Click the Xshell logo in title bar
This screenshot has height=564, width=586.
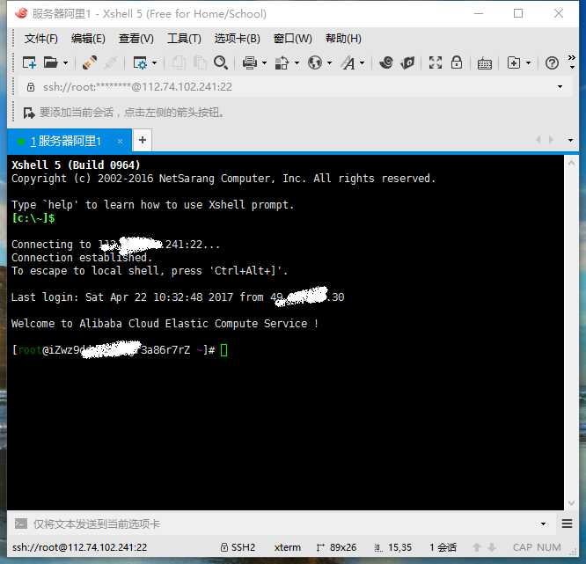coord(21,13)
